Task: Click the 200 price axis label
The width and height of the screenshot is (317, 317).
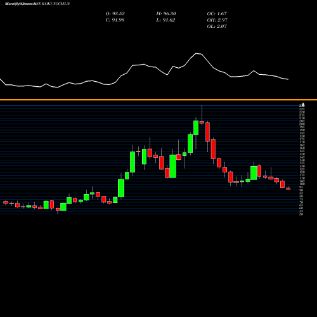Action: coord(302,124)
